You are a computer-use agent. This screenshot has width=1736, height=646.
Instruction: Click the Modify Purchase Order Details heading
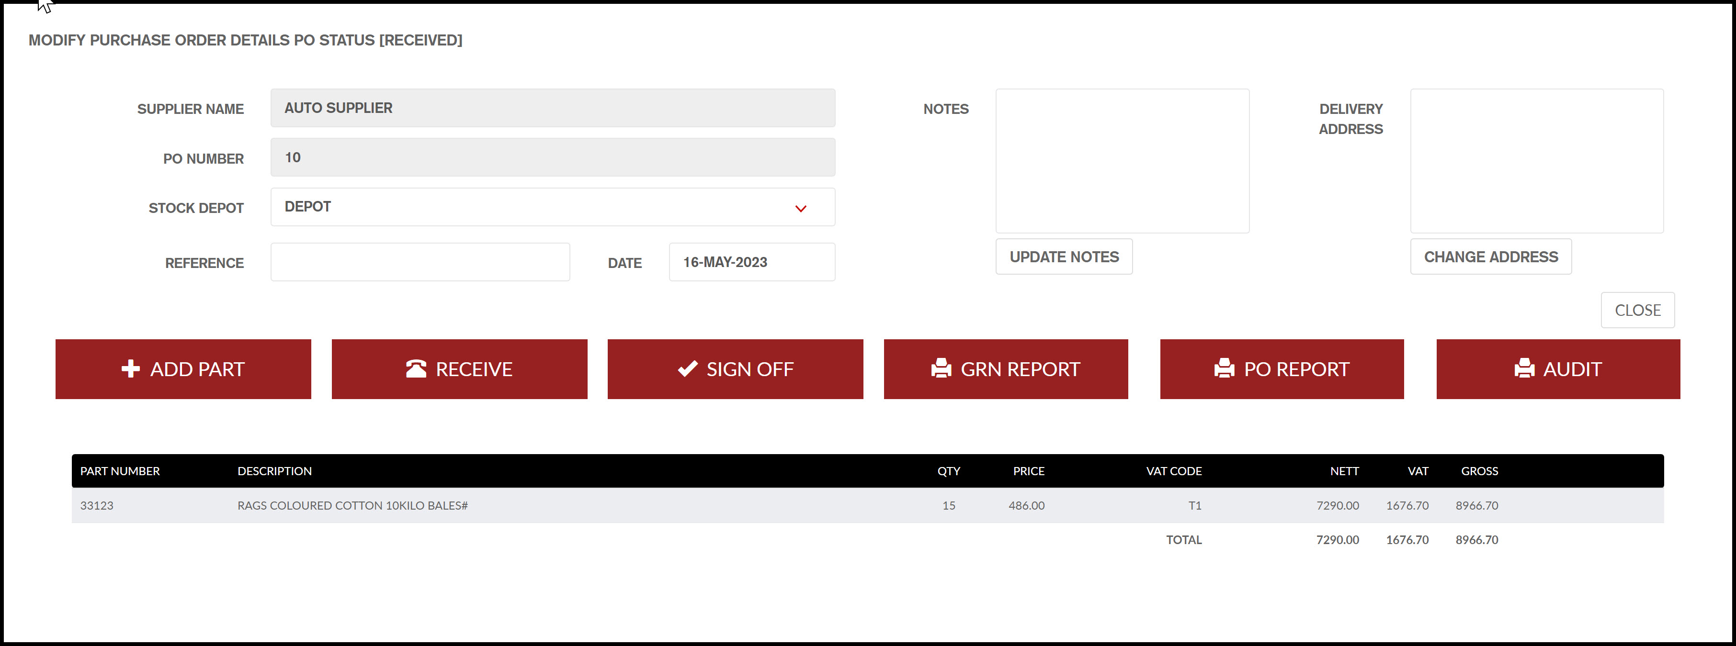point(245,40)
